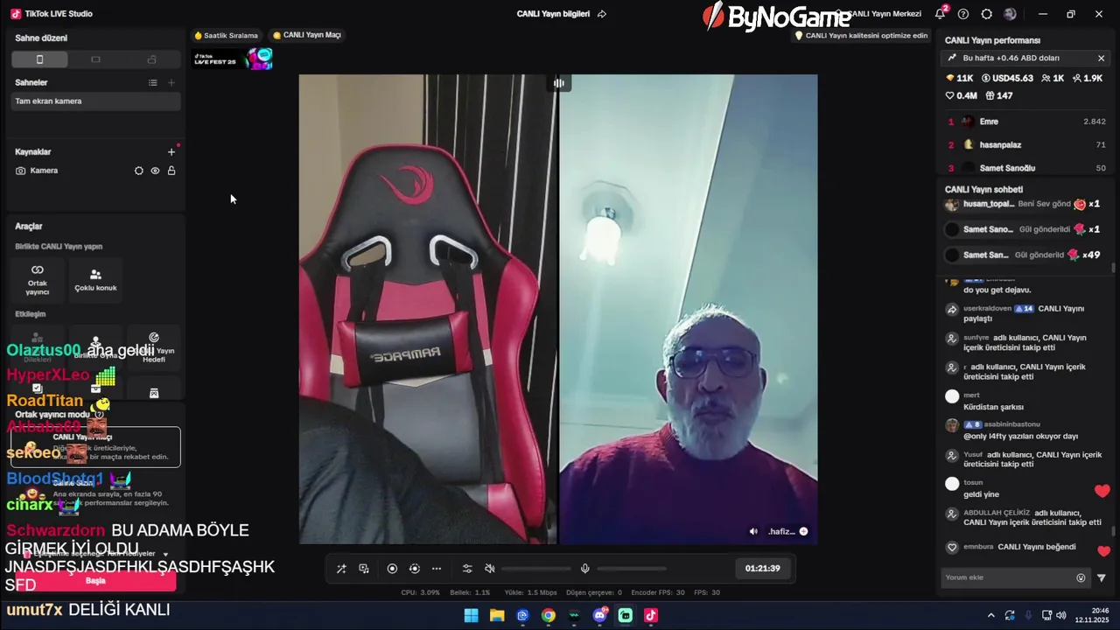Click the replay clip capture icon
The width and height of the screenshot is (1120, 630).
(x=415, y=569)
